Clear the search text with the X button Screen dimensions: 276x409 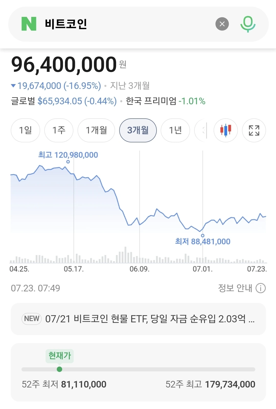tap(222, 24)
